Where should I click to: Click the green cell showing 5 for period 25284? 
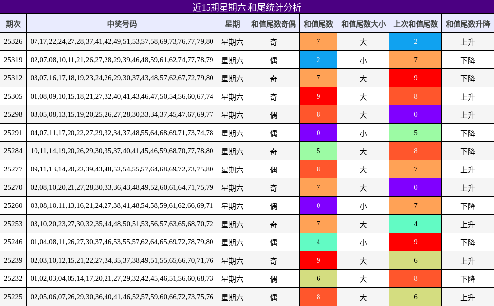click(318, 151)
